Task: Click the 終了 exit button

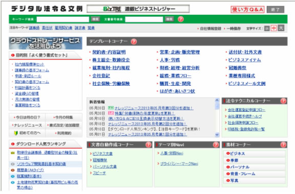Action: (x=276, y=10)
